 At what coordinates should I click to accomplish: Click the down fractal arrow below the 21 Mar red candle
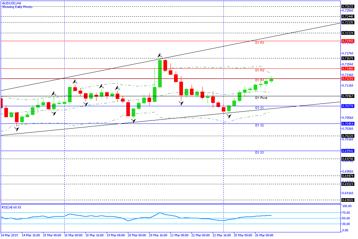point(181,104)
